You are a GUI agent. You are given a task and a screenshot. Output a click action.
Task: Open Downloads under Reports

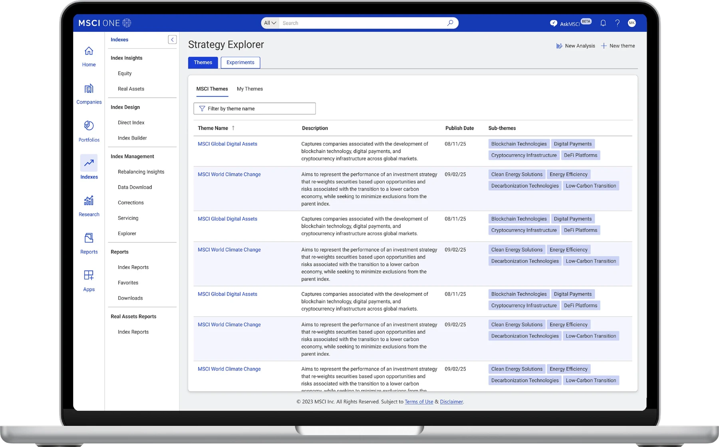point(130,298)
